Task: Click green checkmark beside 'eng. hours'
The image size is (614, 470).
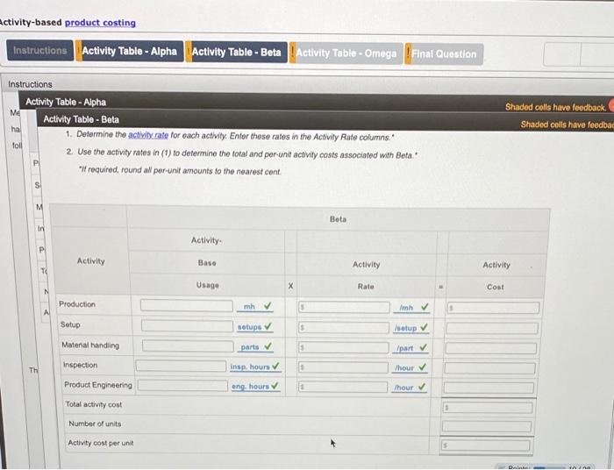Action: coord(275,386)
